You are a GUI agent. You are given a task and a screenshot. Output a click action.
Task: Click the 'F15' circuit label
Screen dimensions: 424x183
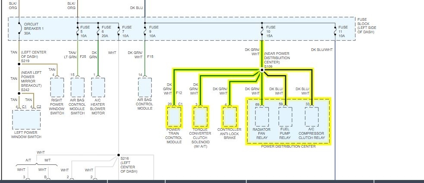point(150,57)
